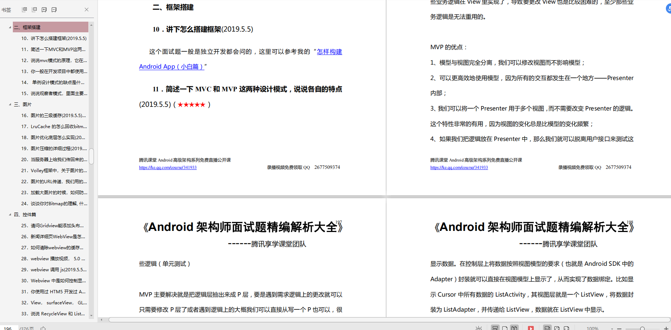Select the 三、图片 bookmark
The width and height of the screenshot is (671, 330).
pyautogui.click(x=23, y=104)
